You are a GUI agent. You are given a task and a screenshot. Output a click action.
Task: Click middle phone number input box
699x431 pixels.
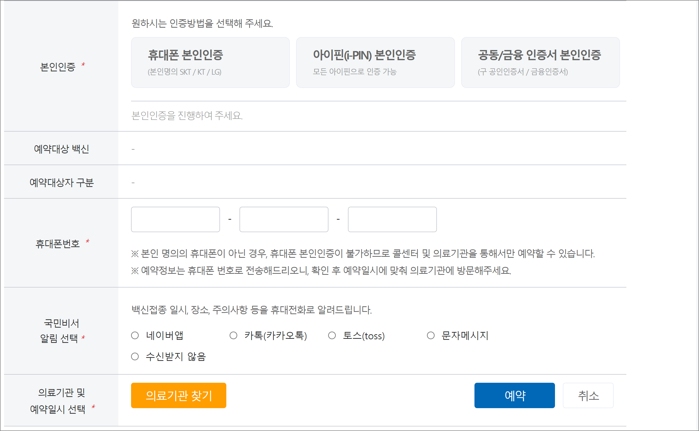[284, 219]
